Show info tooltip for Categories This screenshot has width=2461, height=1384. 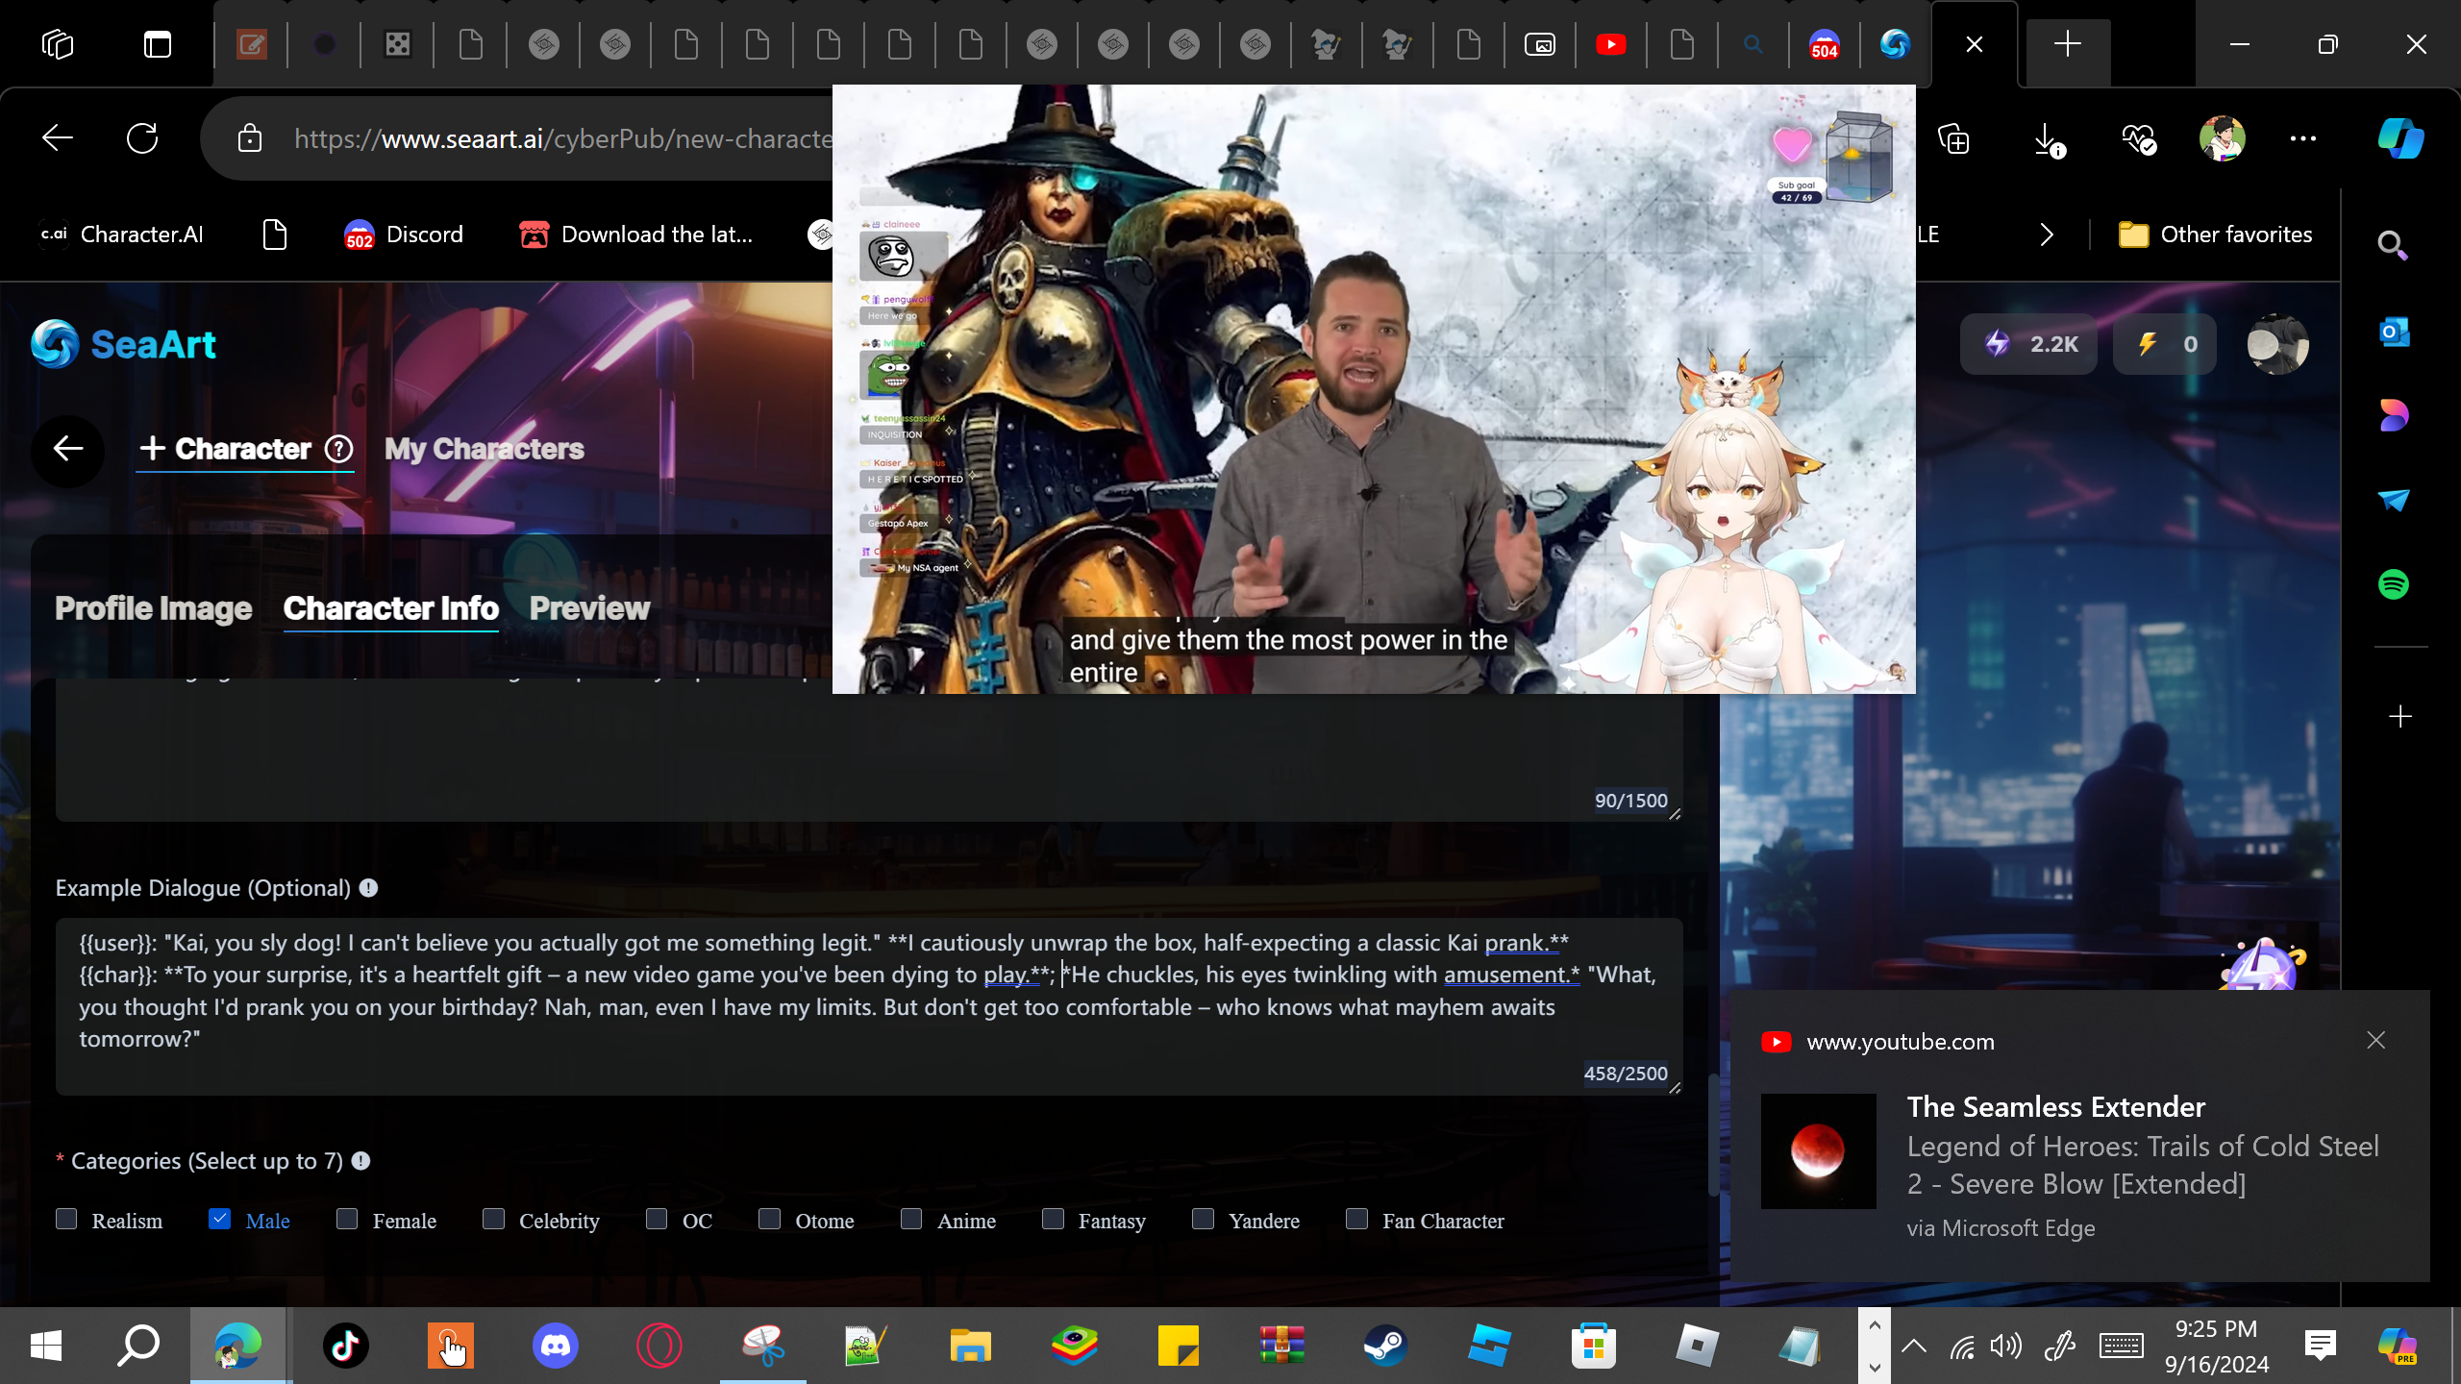click(x=360, y=1161)
